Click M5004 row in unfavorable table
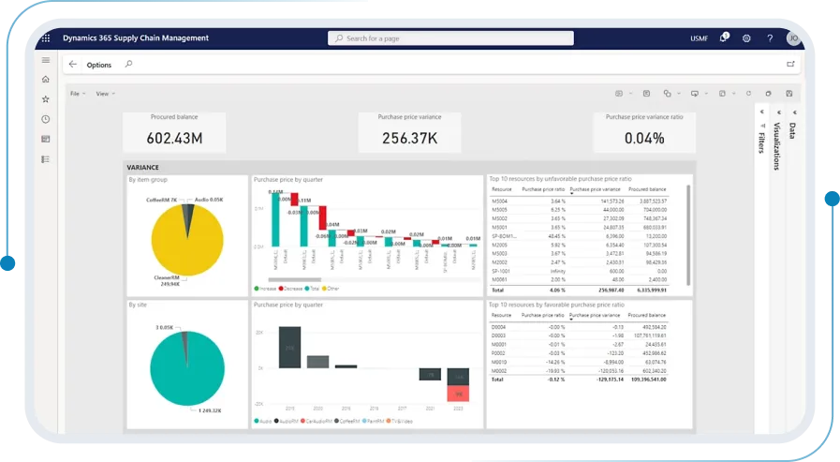 (579, 201)
